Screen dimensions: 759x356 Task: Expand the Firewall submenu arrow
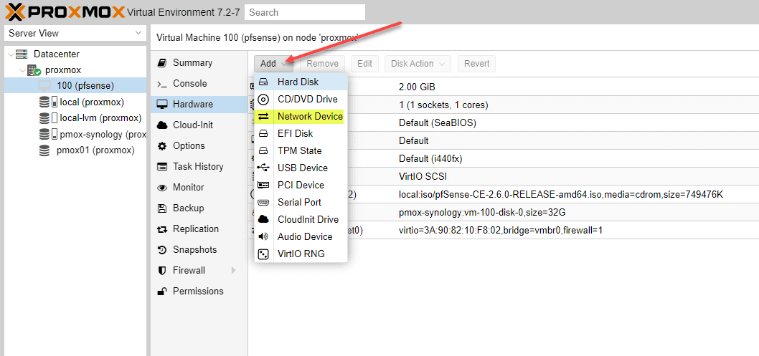point(233,270)
